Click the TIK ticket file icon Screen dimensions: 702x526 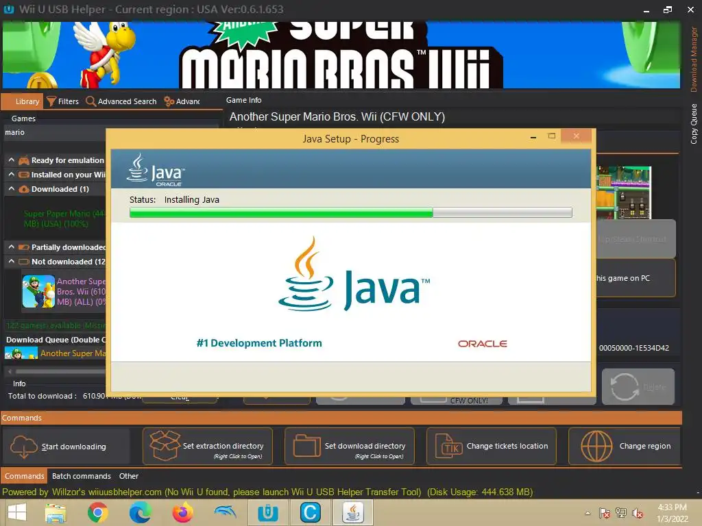click(x=449, y=446)
